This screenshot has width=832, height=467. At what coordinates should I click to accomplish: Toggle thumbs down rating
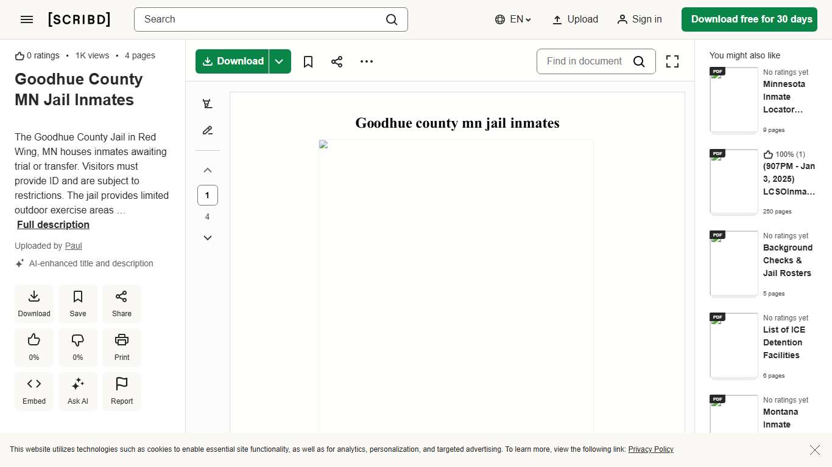coord(77,347)
